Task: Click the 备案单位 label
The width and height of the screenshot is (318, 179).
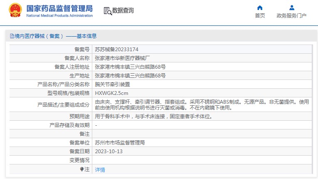Action: 79,143
